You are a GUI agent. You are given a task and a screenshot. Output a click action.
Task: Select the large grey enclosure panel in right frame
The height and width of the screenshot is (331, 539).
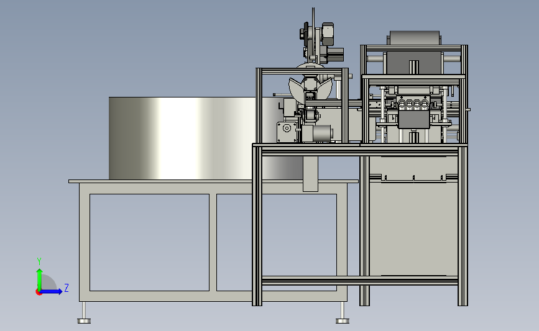pos(413,229)
